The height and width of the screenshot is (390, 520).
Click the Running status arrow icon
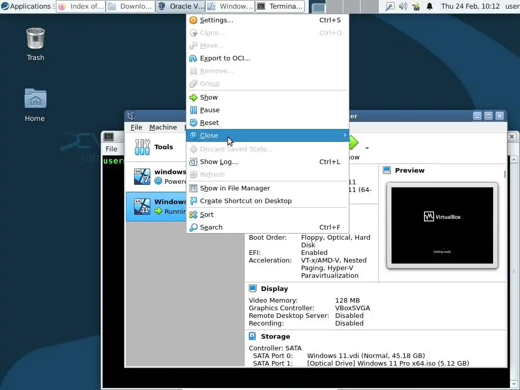point(158,211)
